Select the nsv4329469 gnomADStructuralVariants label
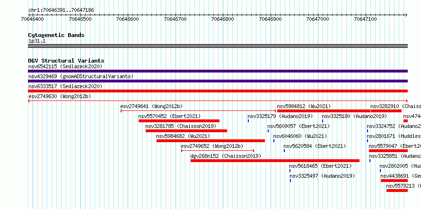 (81, 76)
